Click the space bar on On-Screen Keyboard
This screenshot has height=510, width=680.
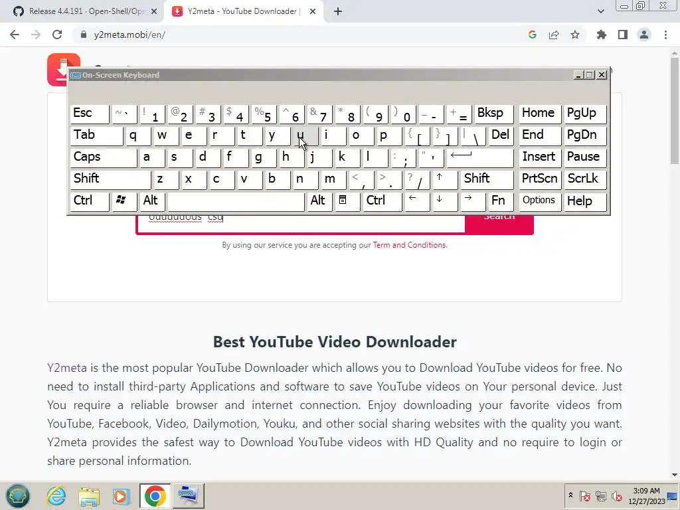[236, 201]
